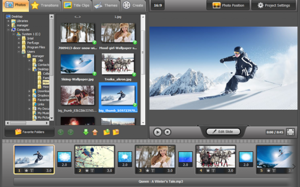The image size is (300, 187).
Task: Select slide 4 troika in timeline
Action: pyautogui.click(x=216, y=159)
